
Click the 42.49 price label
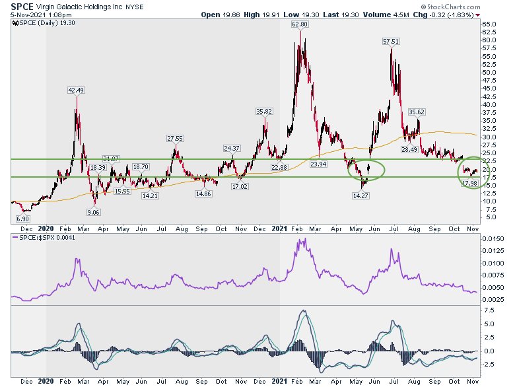[x=76, y=90]
